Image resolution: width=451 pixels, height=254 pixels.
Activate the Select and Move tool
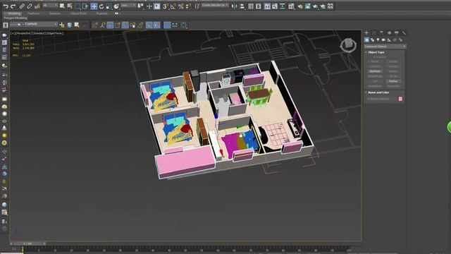94,6
